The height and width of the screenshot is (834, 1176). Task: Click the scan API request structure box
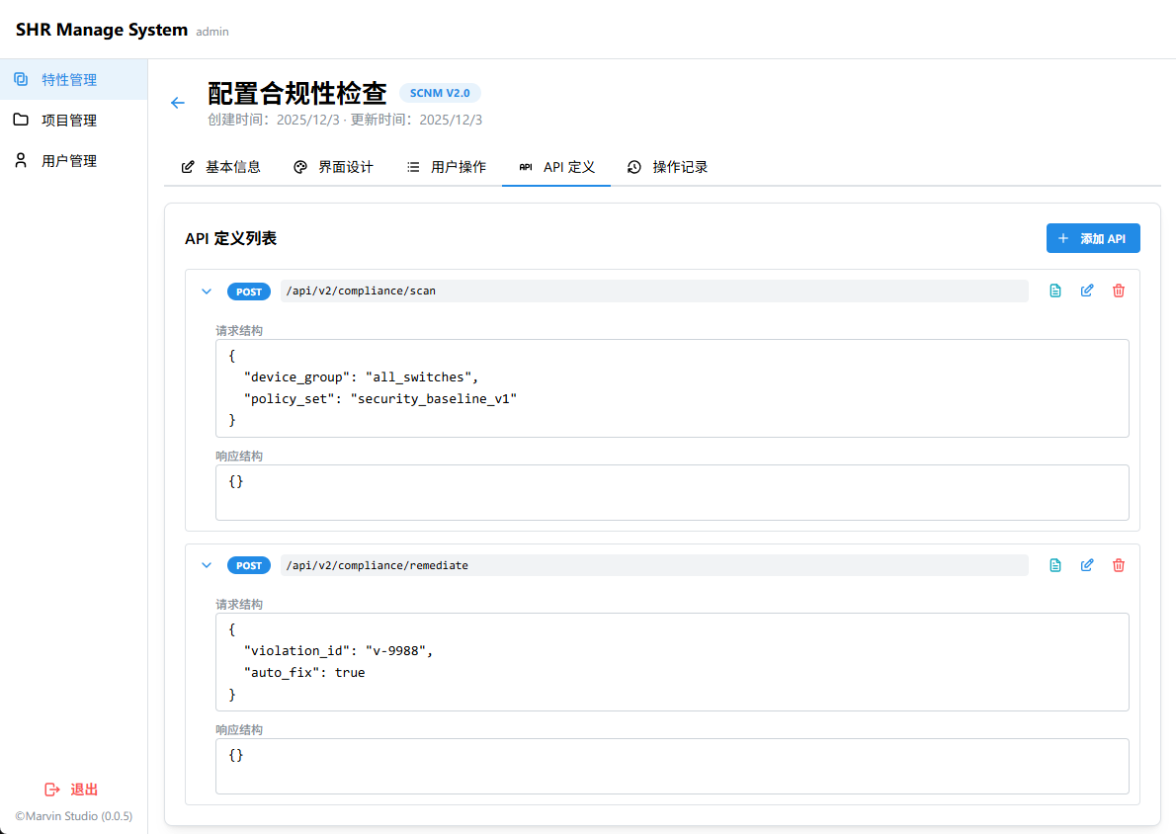672,388
